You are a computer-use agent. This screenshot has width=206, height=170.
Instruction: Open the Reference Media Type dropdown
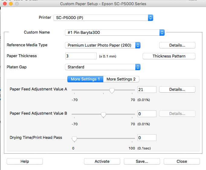pyautogui.click(x=103, y=45)
